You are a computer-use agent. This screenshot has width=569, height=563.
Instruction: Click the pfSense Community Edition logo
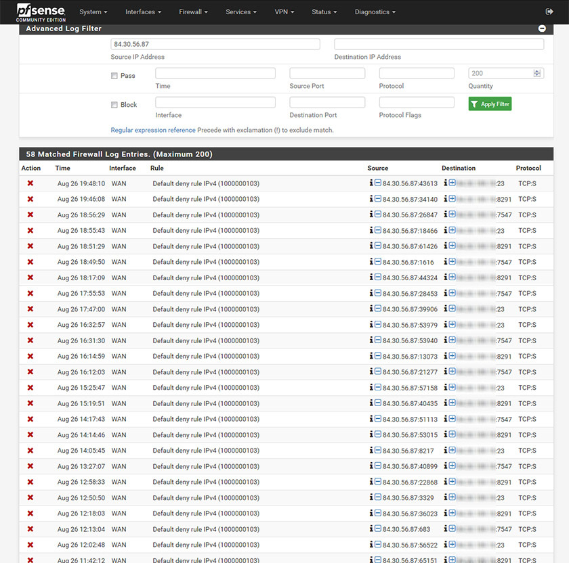click(41, 12)
